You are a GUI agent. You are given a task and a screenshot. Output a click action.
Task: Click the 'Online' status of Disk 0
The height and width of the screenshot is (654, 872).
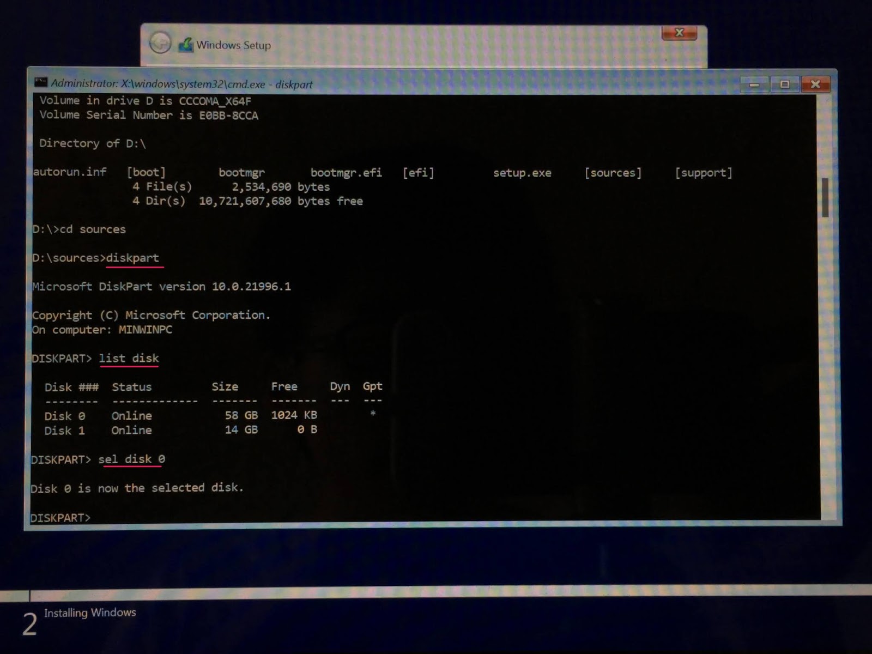coord(132,416)
